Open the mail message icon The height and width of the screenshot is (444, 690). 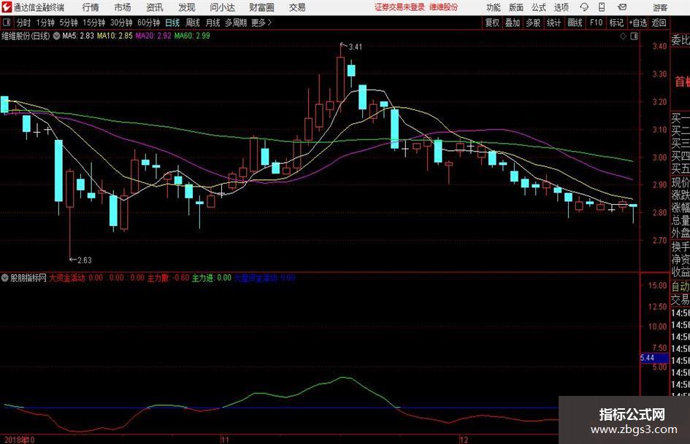coord(622,7)
